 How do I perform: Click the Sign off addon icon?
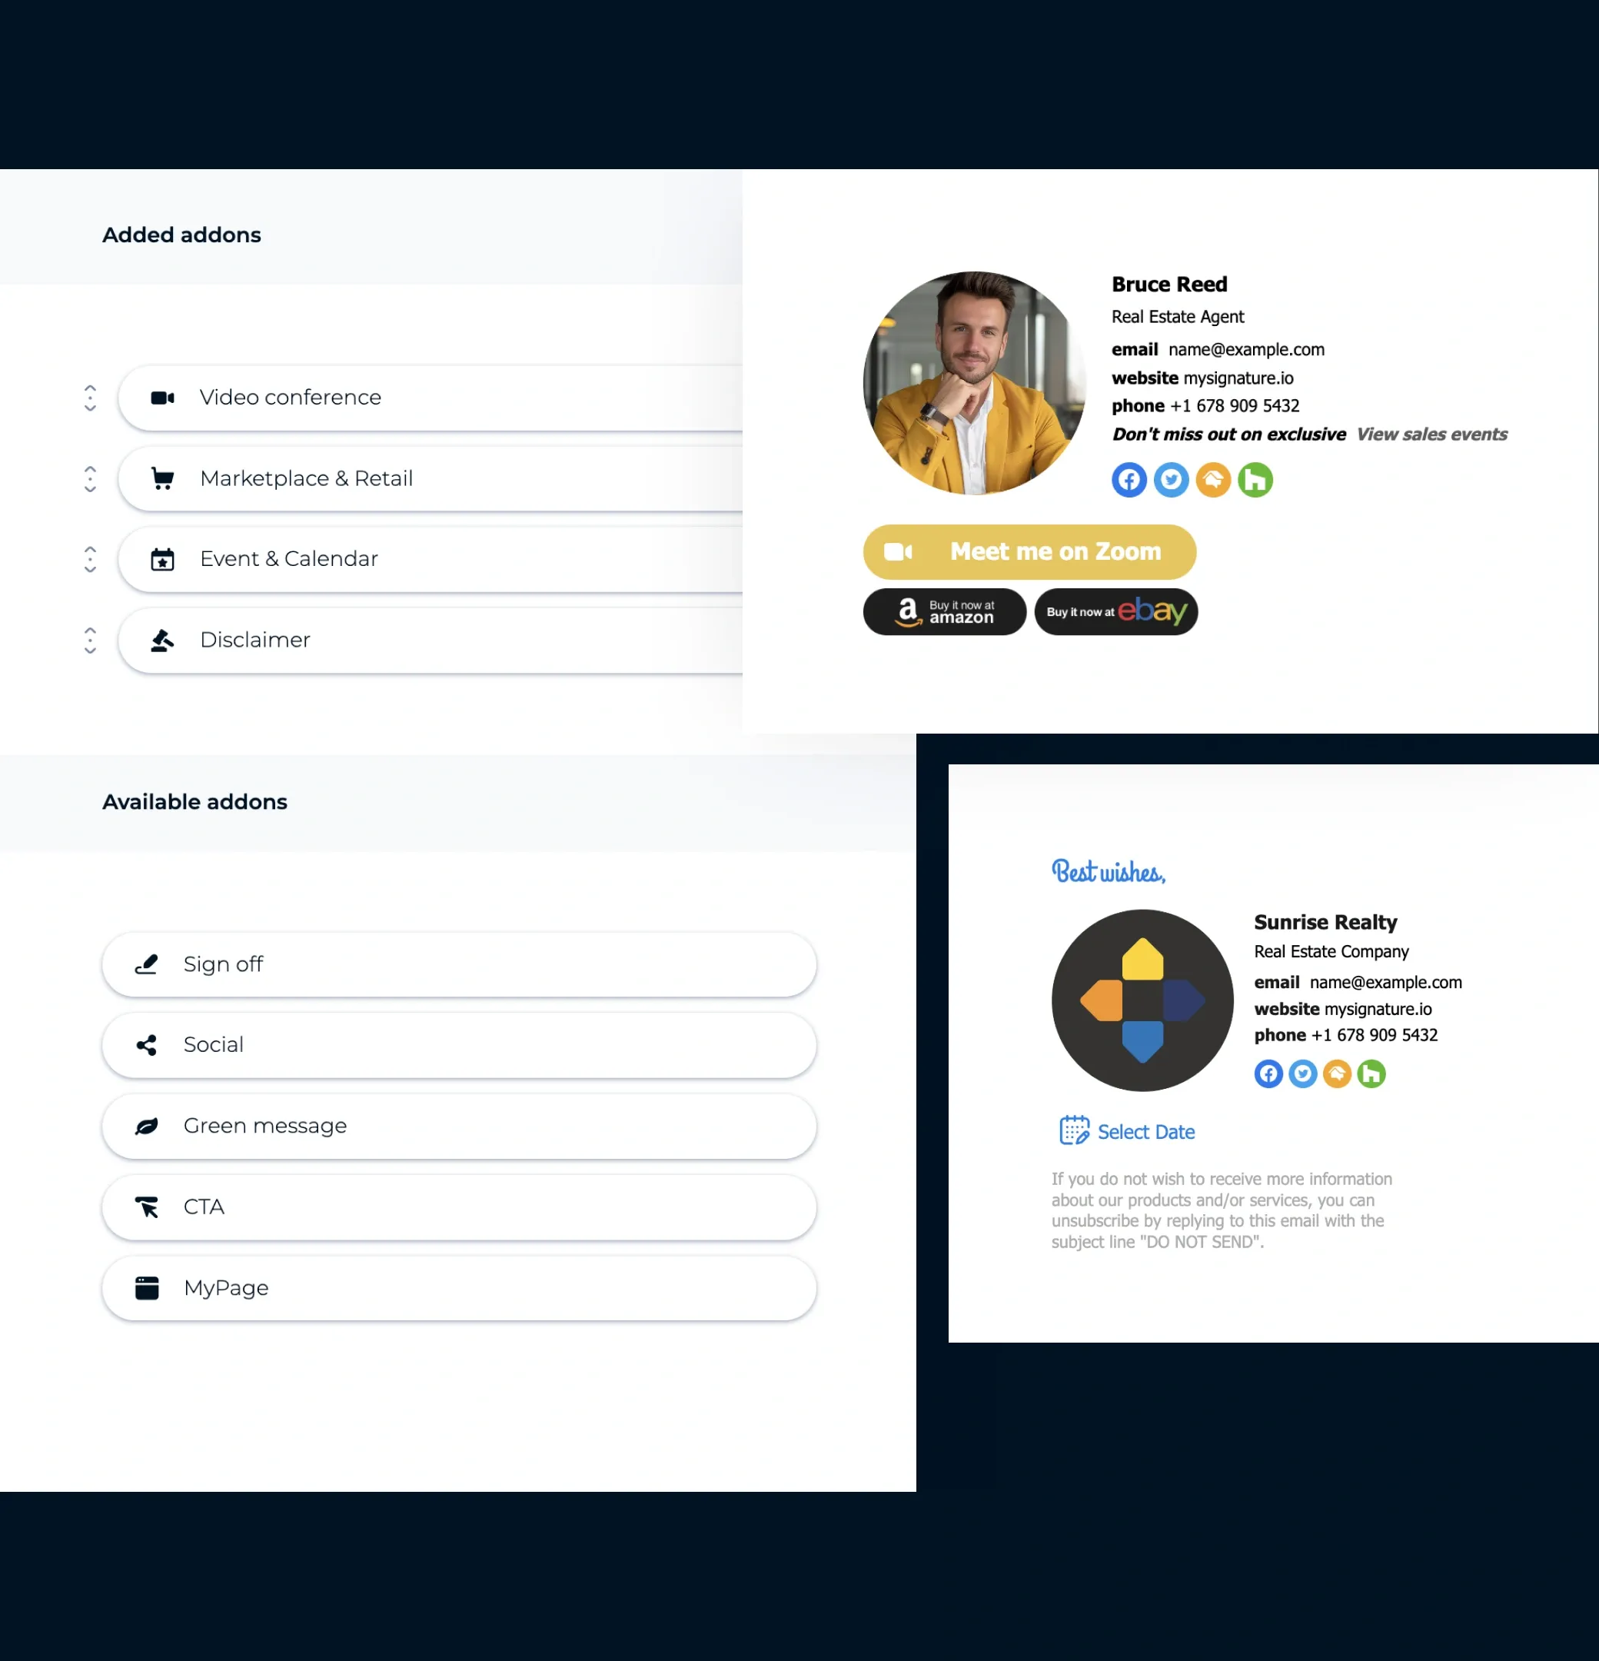tap(147, 964)
